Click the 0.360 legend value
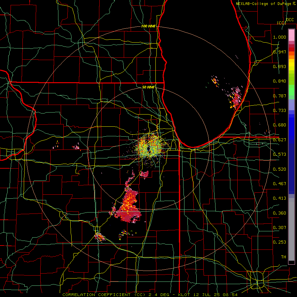297x297 pixels. pyautogui.click(x=280, y=213)
